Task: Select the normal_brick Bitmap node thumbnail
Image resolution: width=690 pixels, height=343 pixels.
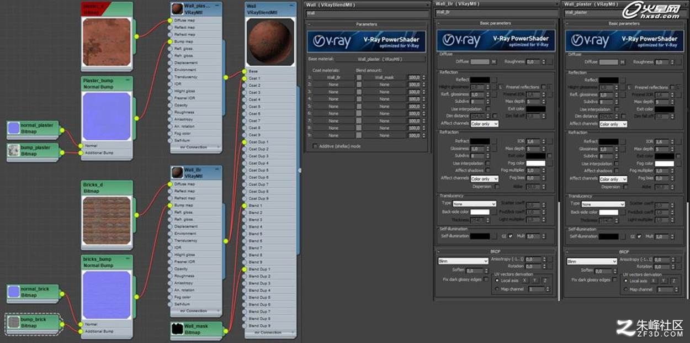Action: [14, 292]
